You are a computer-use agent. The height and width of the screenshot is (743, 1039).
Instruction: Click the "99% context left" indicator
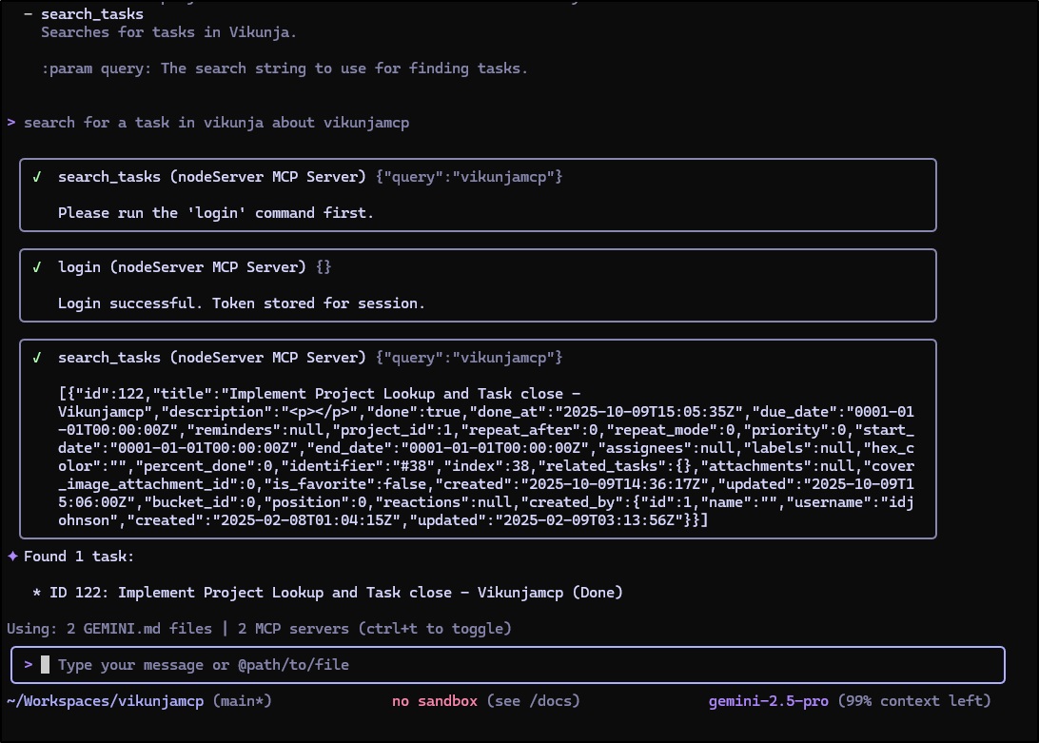pos(914,701)
